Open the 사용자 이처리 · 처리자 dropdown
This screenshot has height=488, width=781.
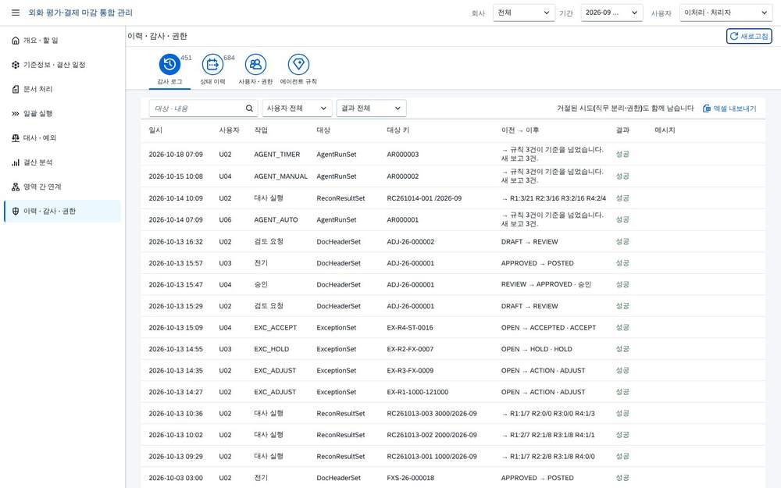tap(726, 12)
